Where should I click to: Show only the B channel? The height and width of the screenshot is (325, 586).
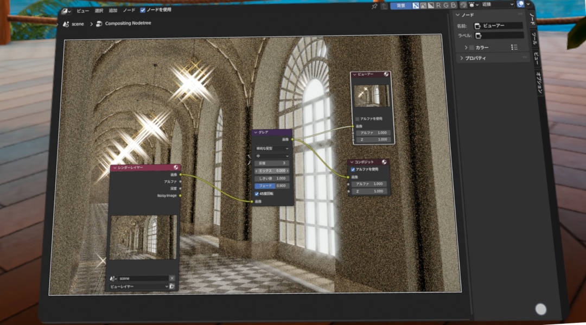(453, 5)
